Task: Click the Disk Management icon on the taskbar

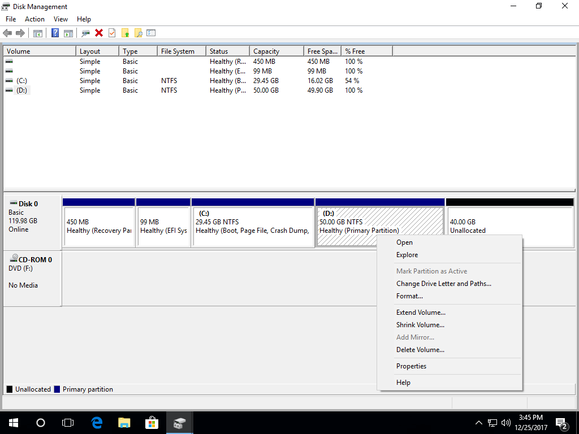Action: click(x=179, y=422)
